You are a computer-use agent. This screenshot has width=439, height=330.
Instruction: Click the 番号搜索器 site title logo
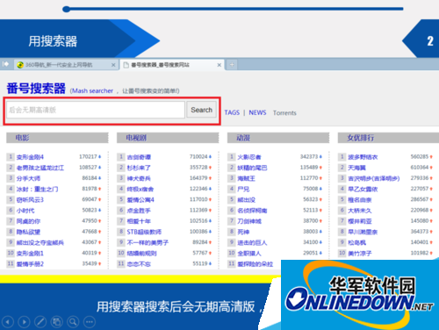[x=36, y=89]
